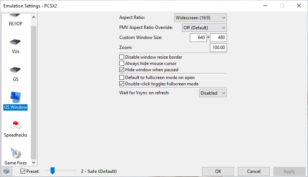
Task: Open the FMV Aspect Ratio Override dropdown
Action: pos(204,28)
